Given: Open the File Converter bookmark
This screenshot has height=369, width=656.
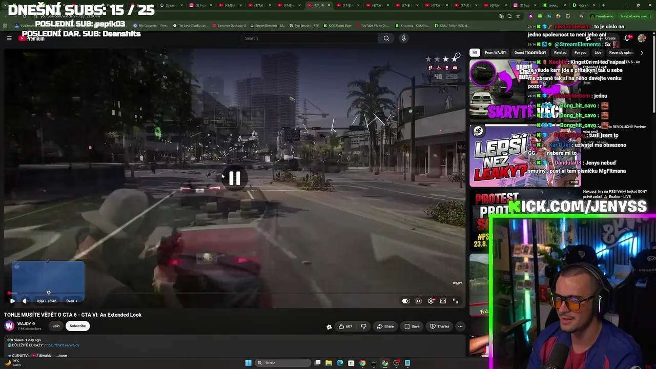Looking at the screenshot, I should [x=151, y=26].
